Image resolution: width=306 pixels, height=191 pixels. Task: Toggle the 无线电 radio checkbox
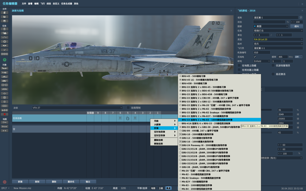tap(255, 57)
